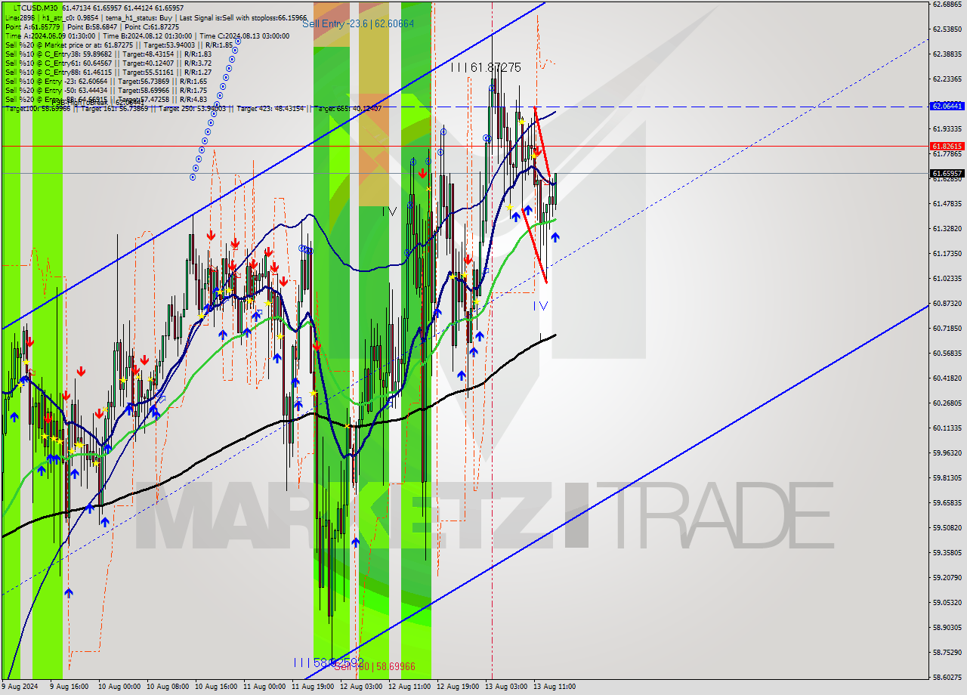
Task: Click the 58.60275 price axis label
Action: 947,677
